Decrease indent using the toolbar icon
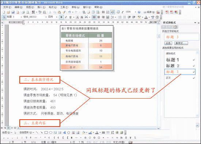The width and height of the screenshot is (201, 144). (x=129, y=17)
